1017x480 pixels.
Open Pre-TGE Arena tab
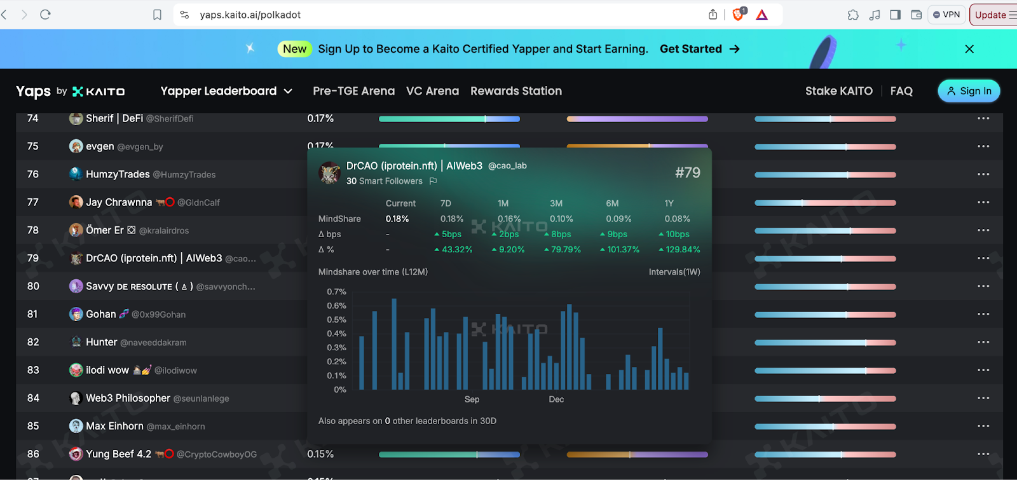click(354, 91)
